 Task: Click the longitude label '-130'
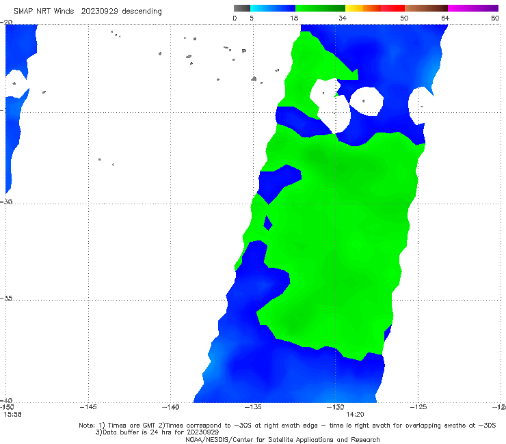point(335,407)
